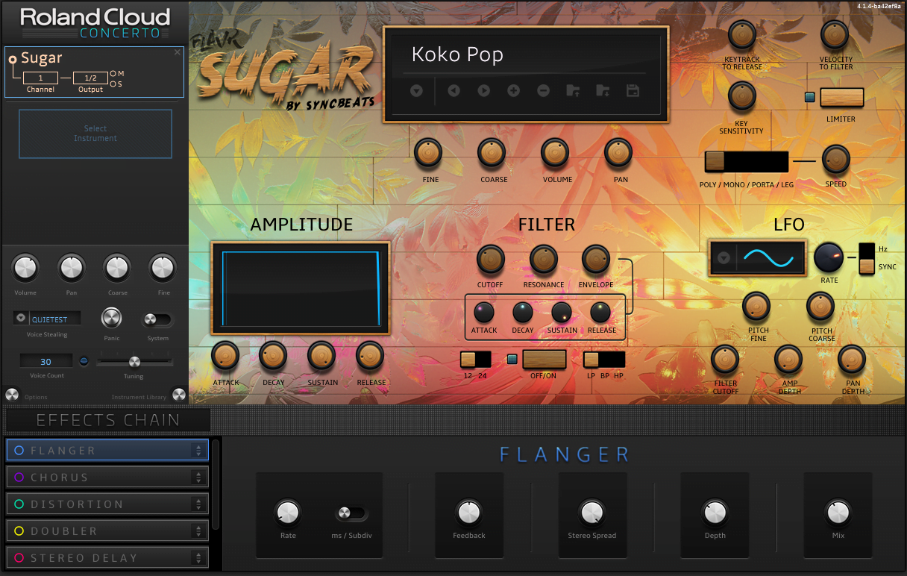
Task: Go to the previous preset
Action: [x=453, y=91]
